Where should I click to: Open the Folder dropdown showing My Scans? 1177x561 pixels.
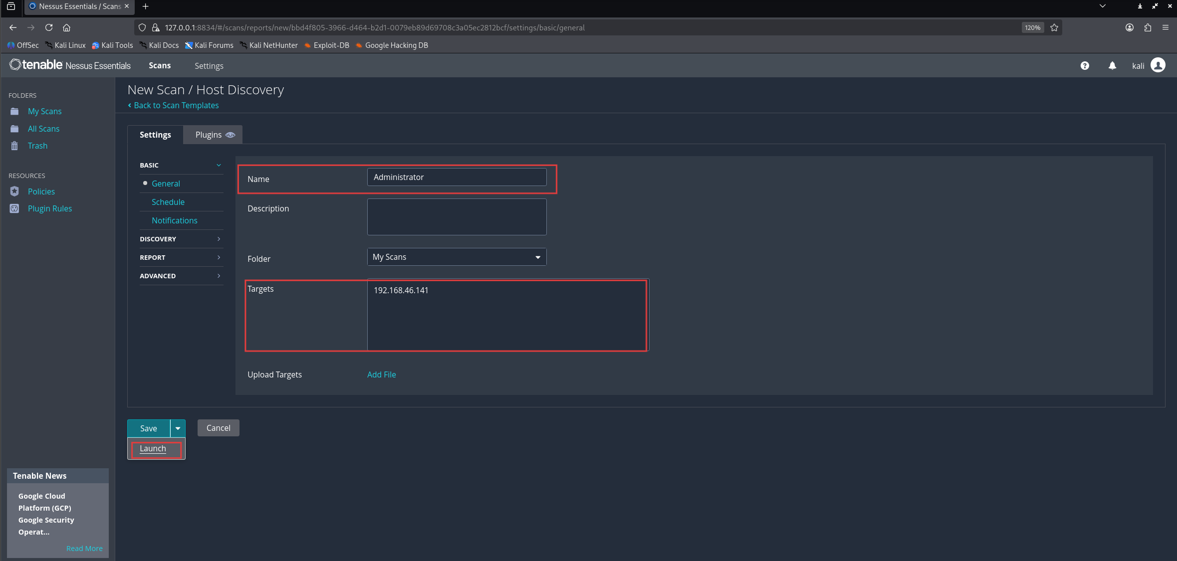[x=457, y=257]
